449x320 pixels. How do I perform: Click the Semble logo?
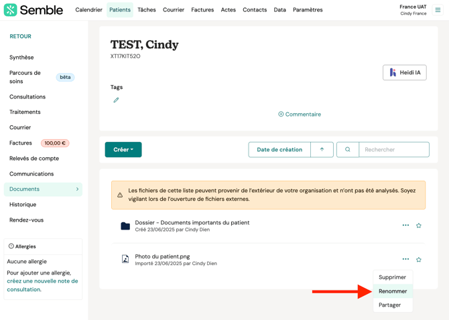click(34, 10)
